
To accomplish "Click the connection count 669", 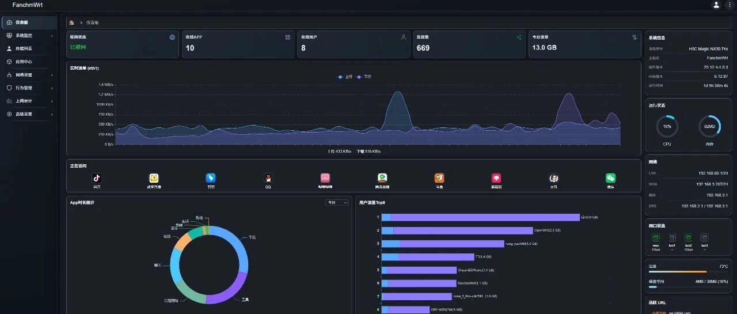I will point(423,48).
